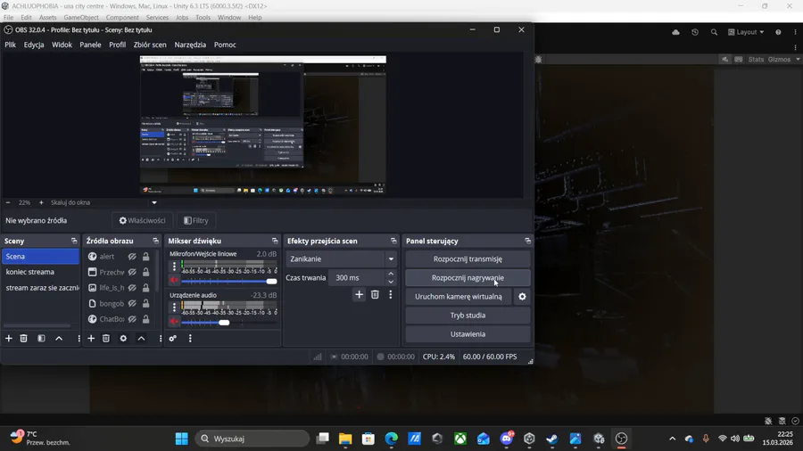Zoom out preview with minus icon
Viewport: 803px width, 451px height.
click(8, 202)
